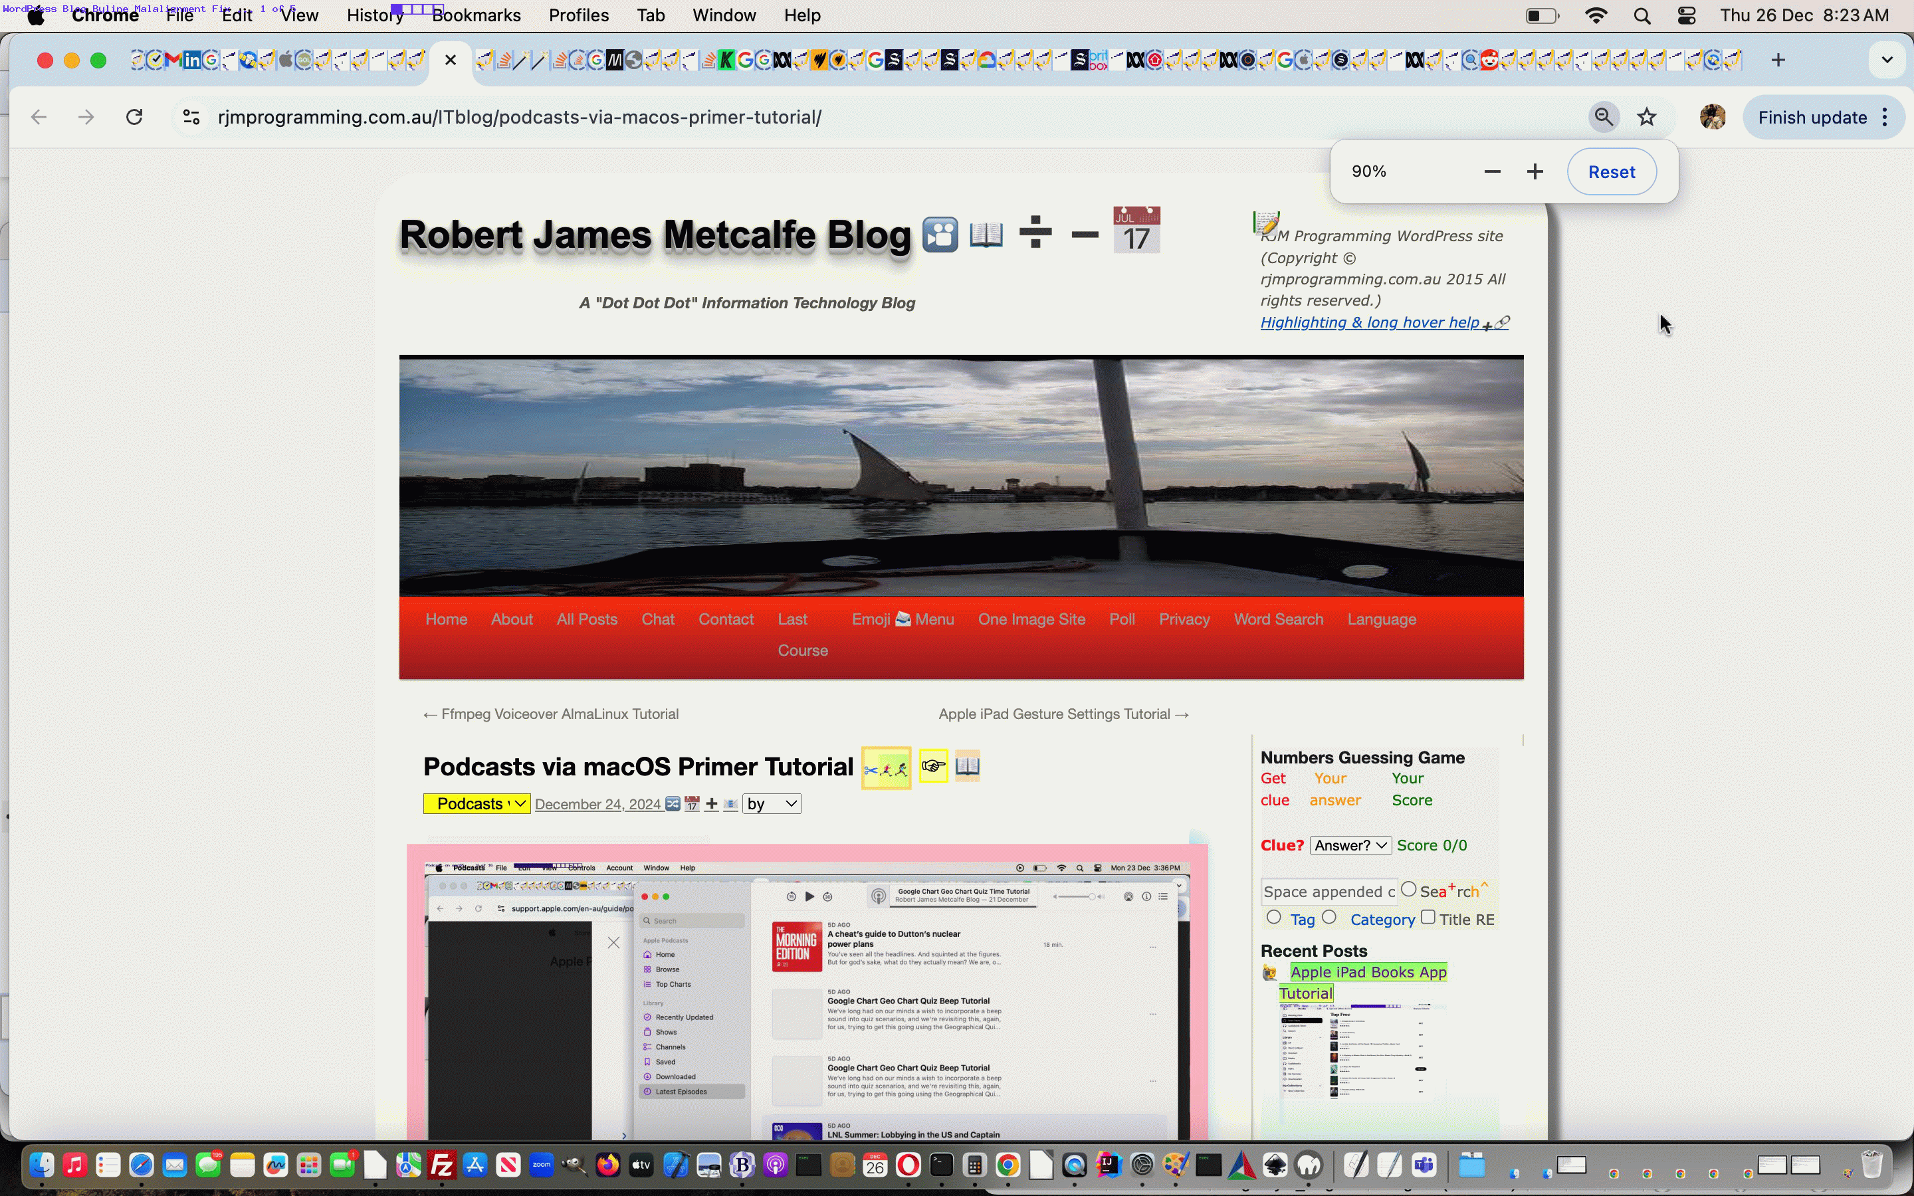Select the Category radio button
This screenshot has width=1914, height=1196.
1329,918
